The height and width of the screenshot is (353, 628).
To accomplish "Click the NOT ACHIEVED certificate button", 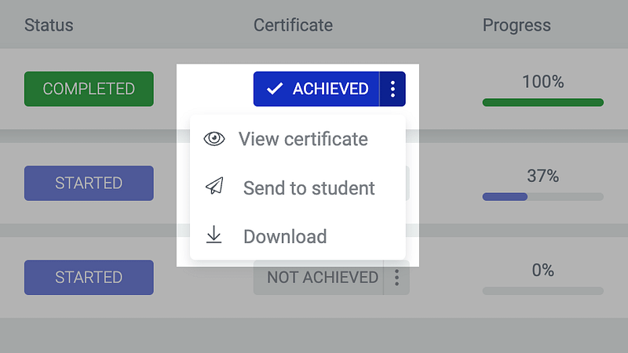I will coord(319,278).
